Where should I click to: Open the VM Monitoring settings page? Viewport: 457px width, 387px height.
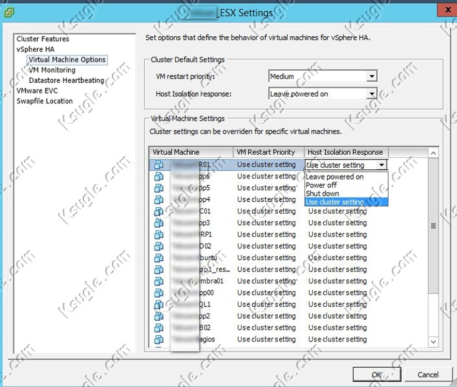coord(52,70)
